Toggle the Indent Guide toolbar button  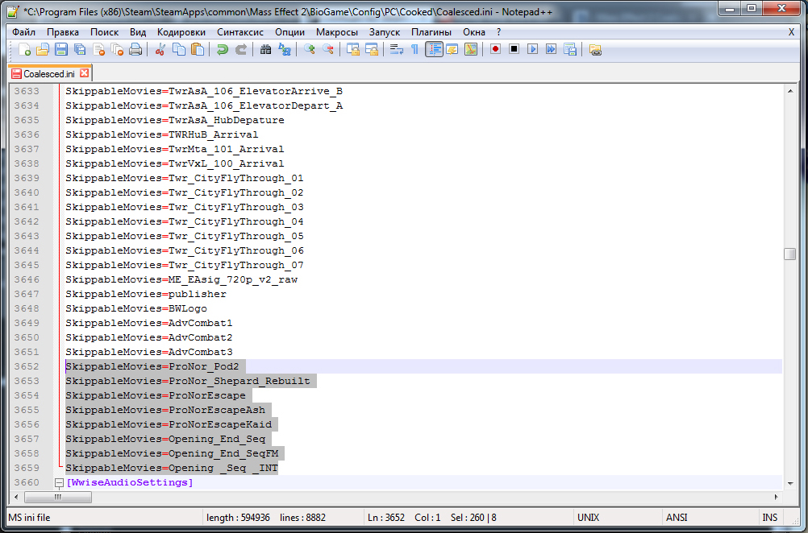click(x=434, y=49)
